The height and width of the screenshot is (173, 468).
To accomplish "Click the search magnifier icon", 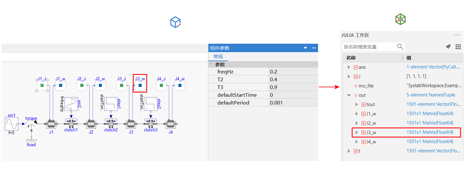I will (x=400, y=46).
